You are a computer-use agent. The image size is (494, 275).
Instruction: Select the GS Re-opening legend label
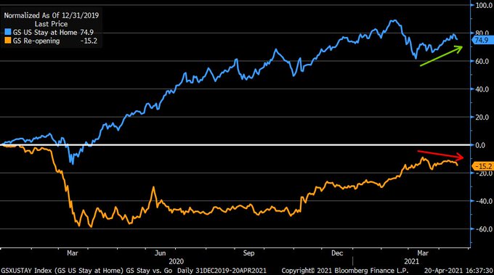[36, 41]
